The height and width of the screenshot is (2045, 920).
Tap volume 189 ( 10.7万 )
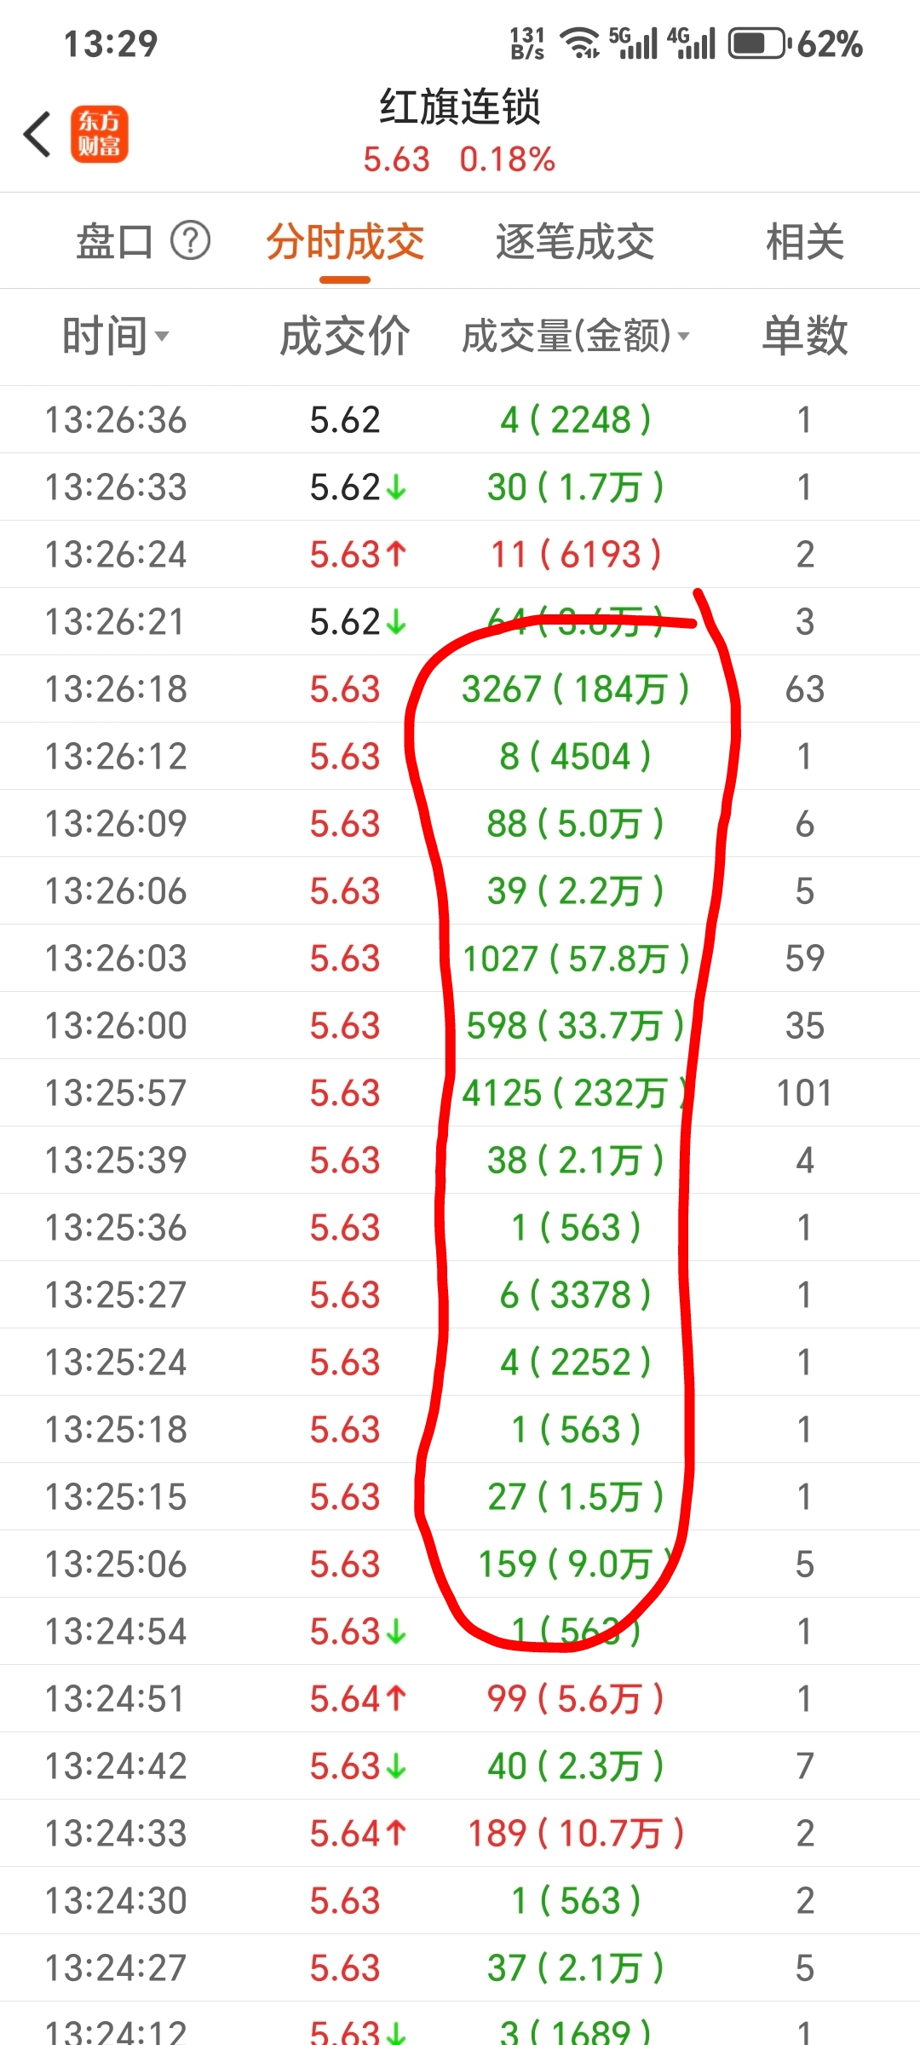(x=575, y=1834)
